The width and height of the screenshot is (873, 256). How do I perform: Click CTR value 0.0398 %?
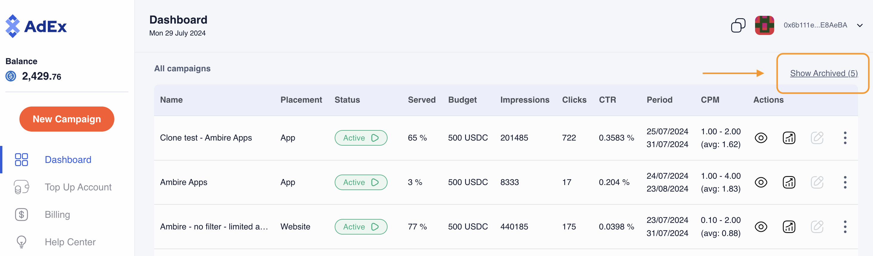pos(616,226)
